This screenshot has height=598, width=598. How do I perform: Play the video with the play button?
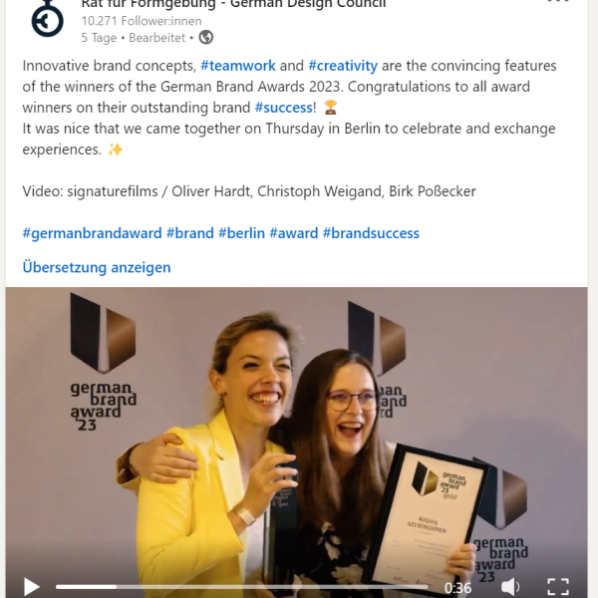click(32, 587)
